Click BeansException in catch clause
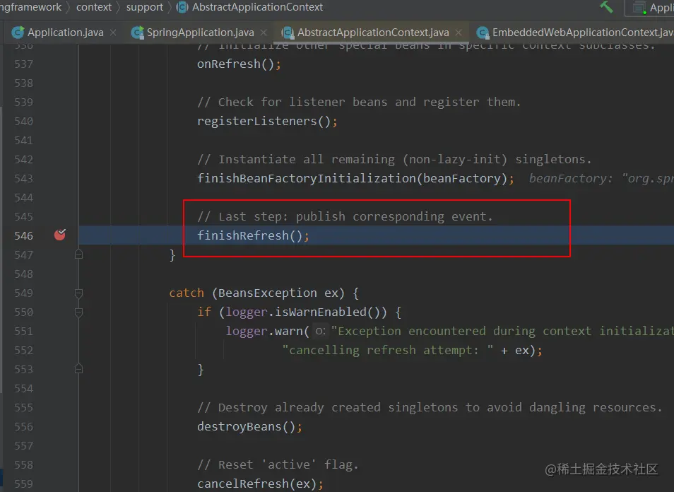 click(267, 293)
